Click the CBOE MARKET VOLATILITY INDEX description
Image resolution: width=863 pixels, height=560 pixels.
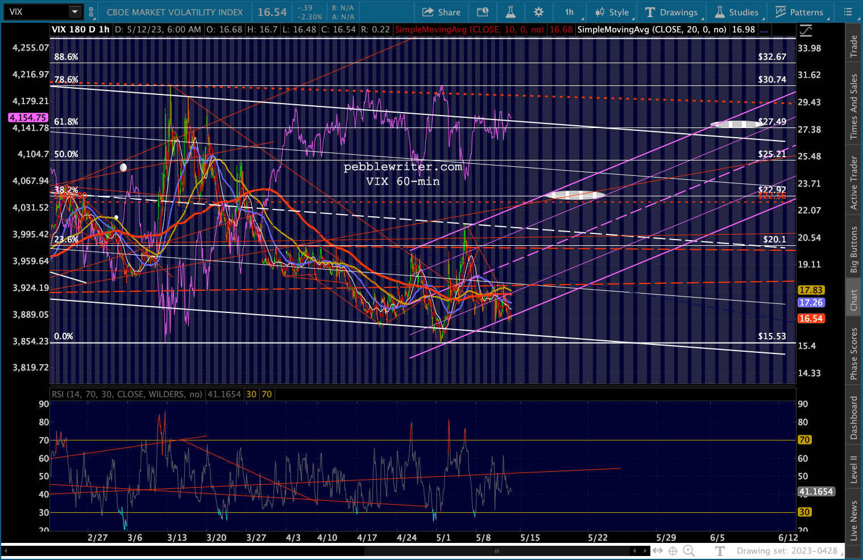click(175, 12)
